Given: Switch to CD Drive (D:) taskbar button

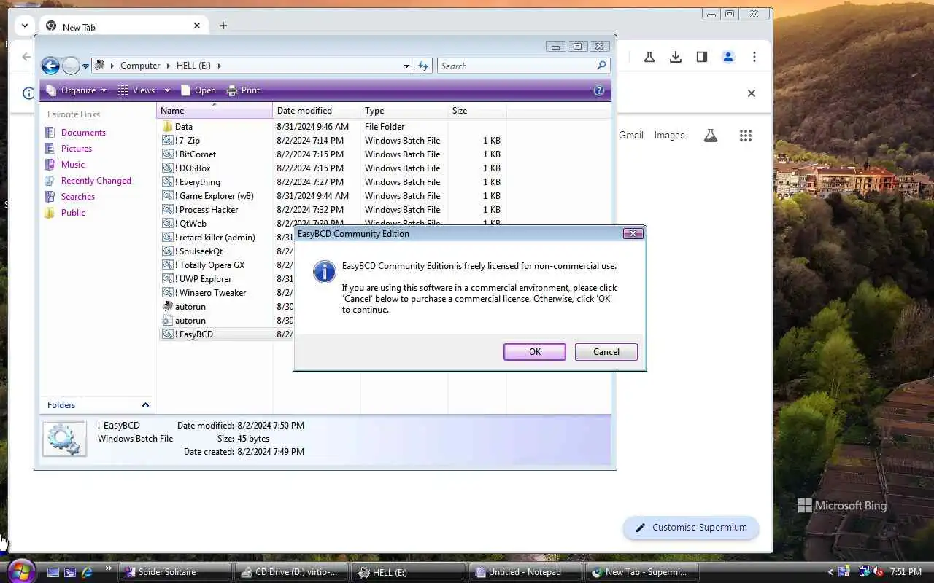Looking at the screenshot, I should tap(292, 572).
